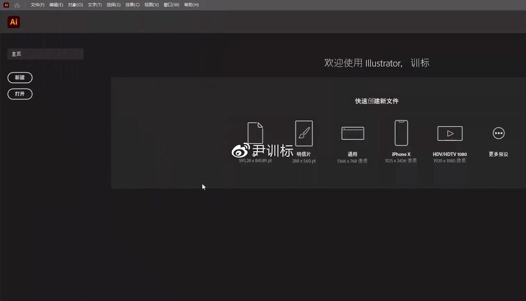Open the 帮助(H) menu

coord(192,5)
